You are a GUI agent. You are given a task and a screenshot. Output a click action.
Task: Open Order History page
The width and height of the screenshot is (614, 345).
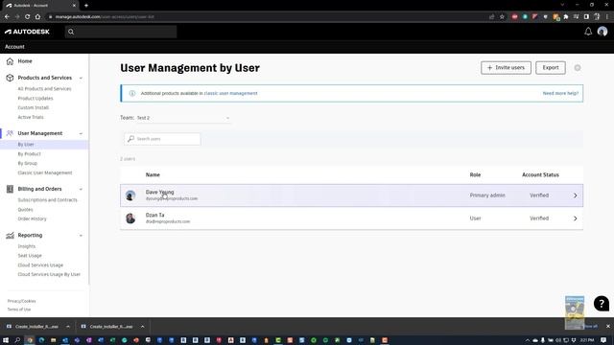(32, 219)
